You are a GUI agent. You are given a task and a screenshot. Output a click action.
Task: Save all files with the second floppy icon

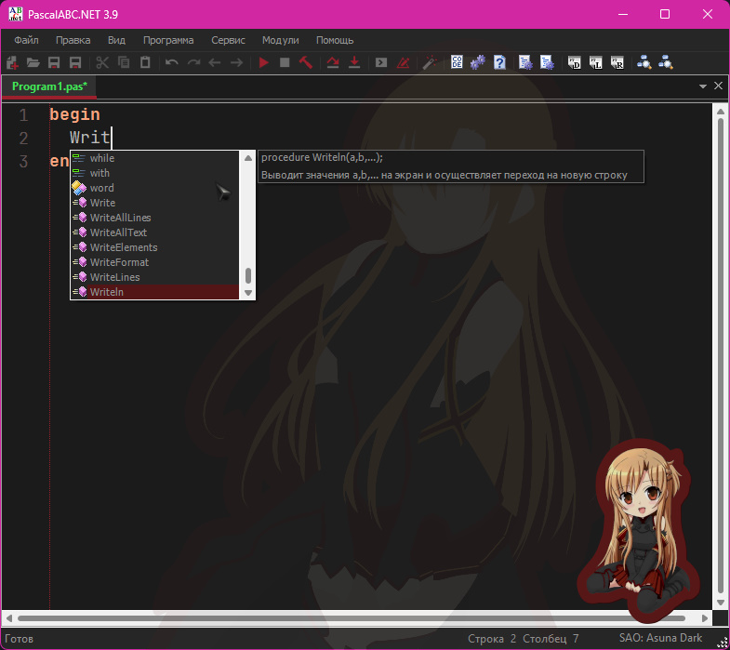click(75, 62)
